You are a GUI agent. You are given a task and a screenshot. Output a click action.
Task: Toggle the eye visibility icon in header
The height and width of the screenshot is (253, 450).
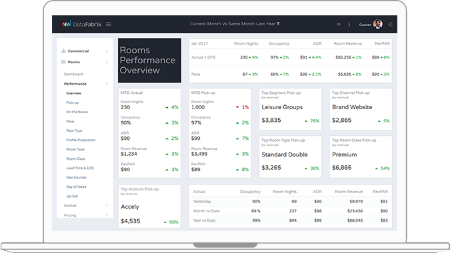point(339,25)
